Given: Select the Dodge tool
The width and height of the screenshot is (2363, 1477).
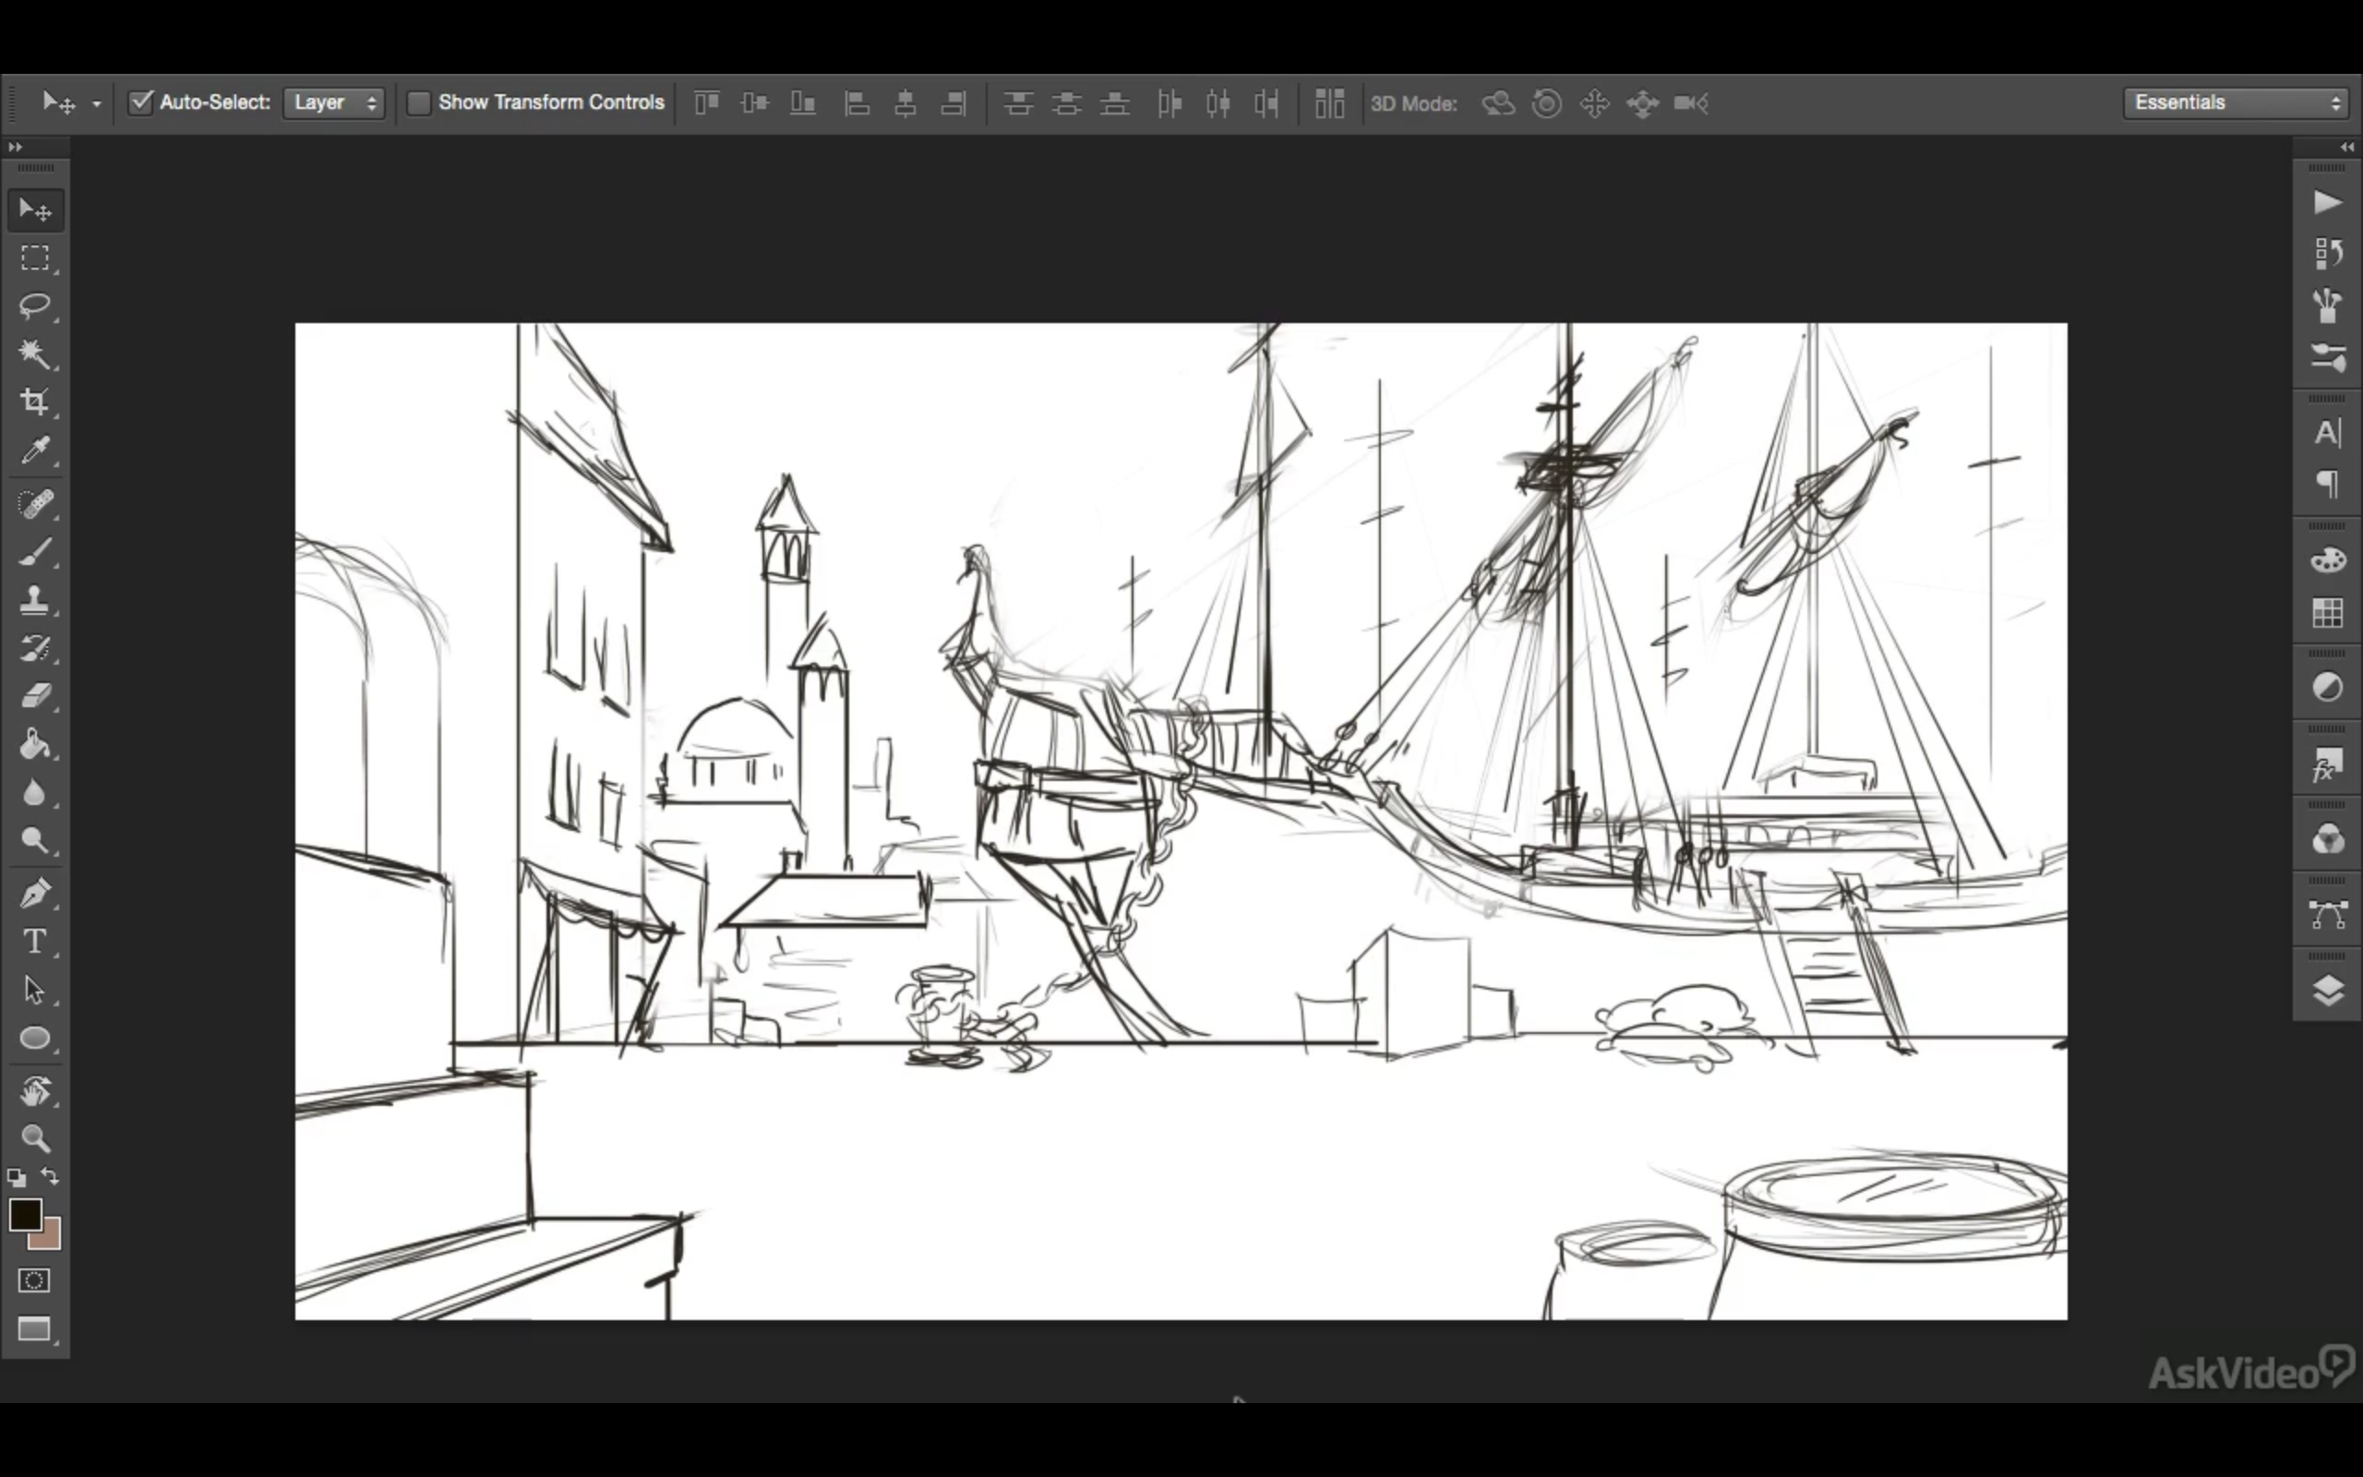Looking at the screenshot, I should (35, 840).
